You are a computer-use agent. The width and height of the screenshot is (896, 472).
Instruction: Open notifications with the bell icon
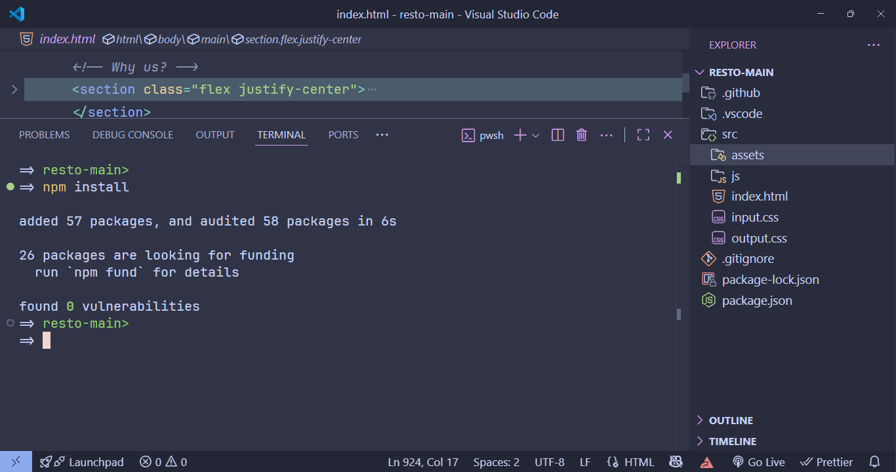pyautogui.click(x=874, y=462)
